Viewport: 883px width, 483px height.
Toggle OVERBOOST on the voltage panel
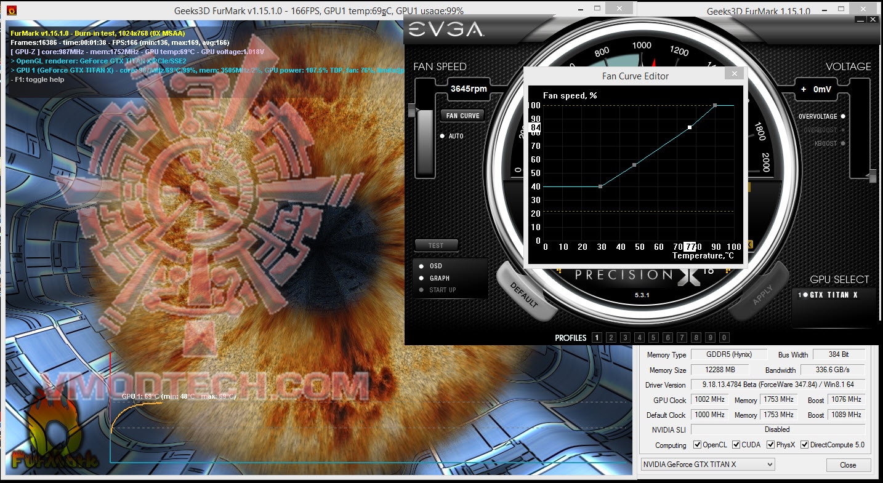click(824, 130)
